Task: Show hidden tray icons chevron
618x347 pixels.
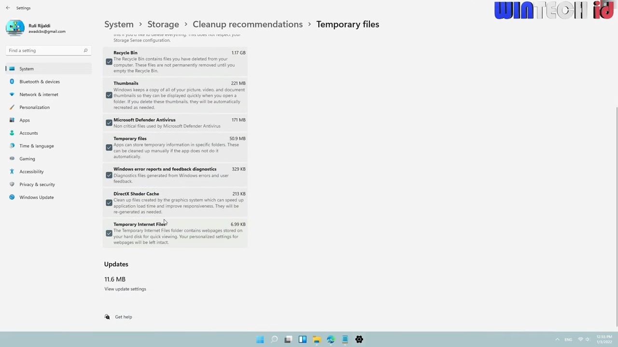Action: [x=557, y=339]
